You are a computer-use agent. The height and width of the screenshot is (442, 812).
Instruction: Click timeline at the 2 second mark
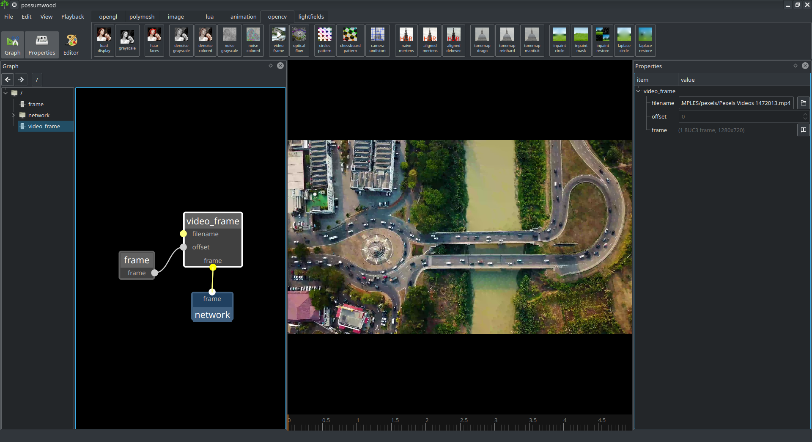tap(427, 425)
